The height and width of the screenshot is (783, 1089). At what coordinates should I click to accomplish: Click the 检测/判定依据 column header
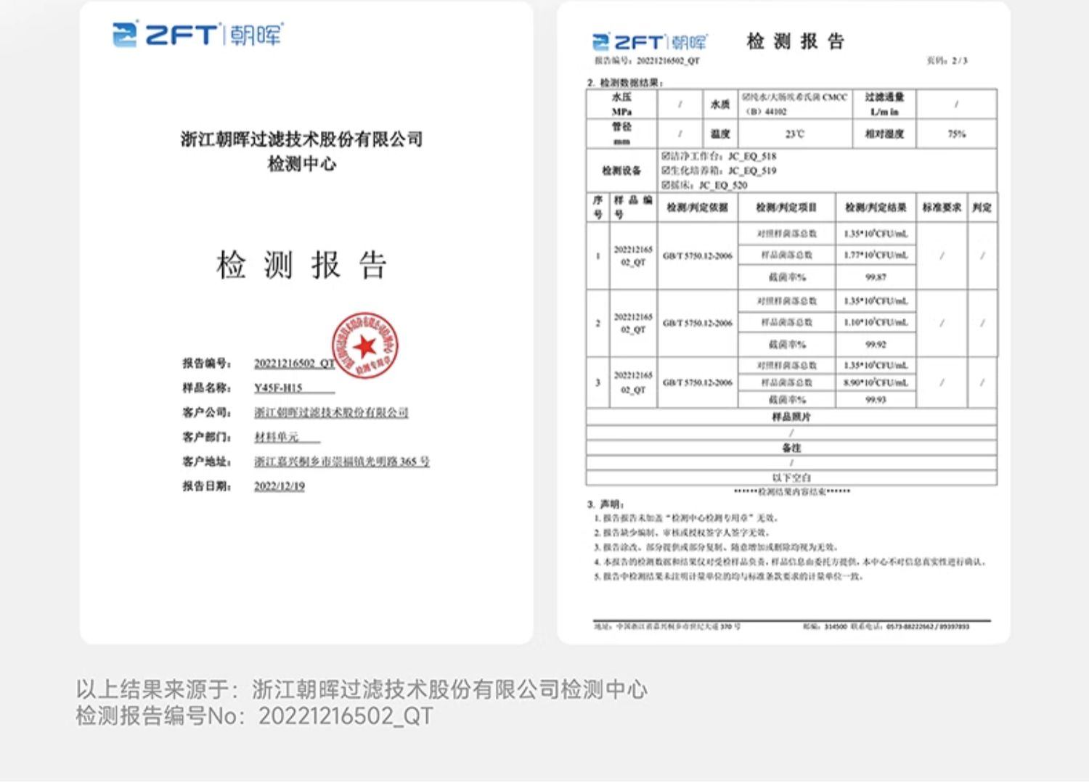coord(697,208)
